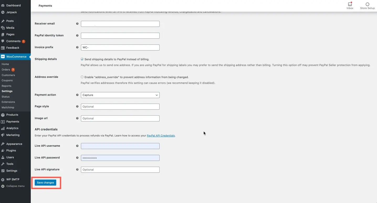The image size is (377, 203).
Task: Open WooCommerce Settings submenu item
Action: click(x=7, y=91)
